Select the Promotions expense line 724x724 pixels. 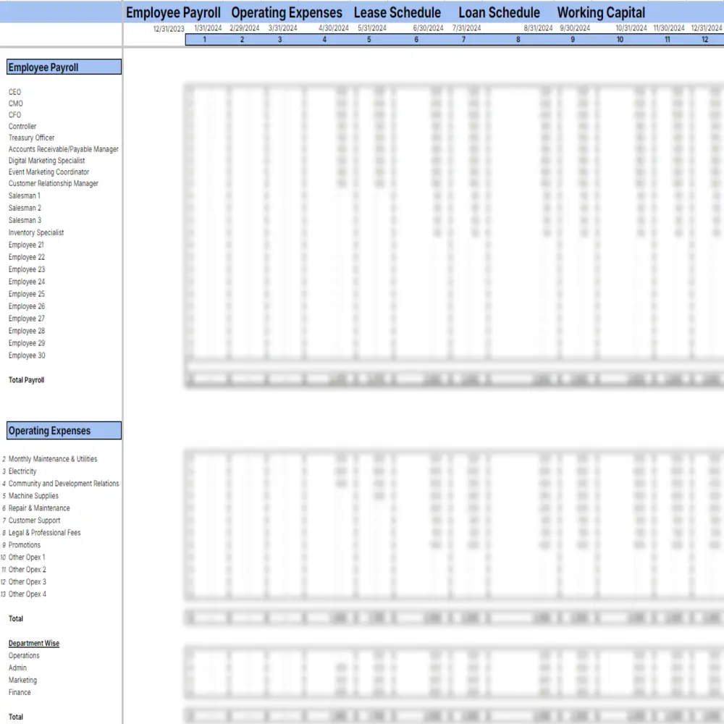(x=23, y=544)
